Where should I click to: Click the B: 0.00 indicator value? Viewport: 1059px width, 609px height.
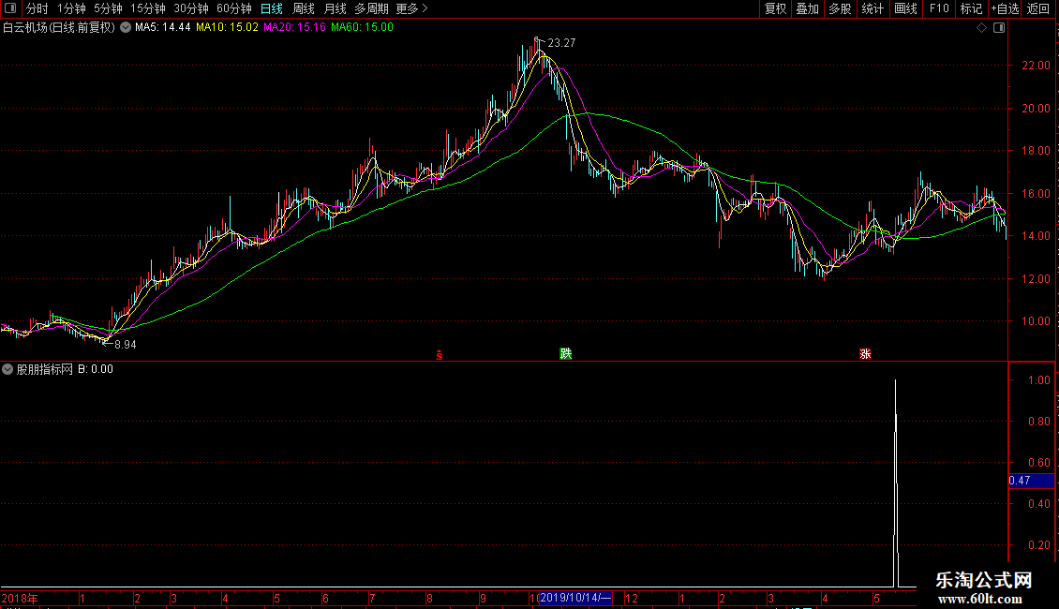[96, 369]
